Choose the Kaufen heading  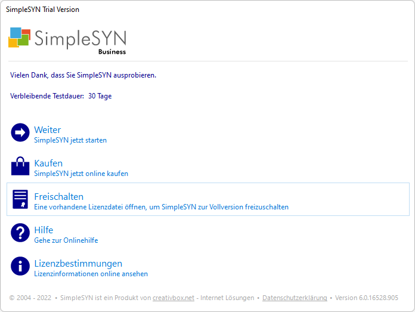click(x=48, y=163)
